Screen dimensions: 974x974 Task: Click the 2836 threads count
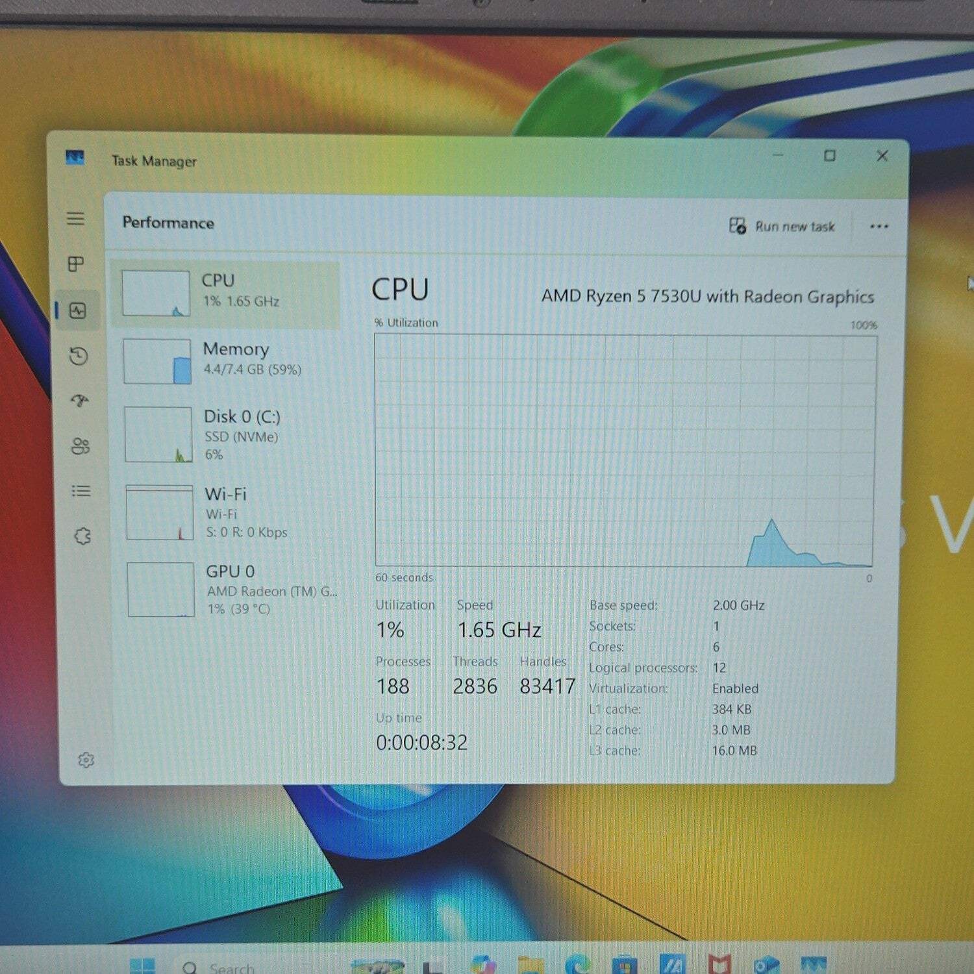point(475,686)
